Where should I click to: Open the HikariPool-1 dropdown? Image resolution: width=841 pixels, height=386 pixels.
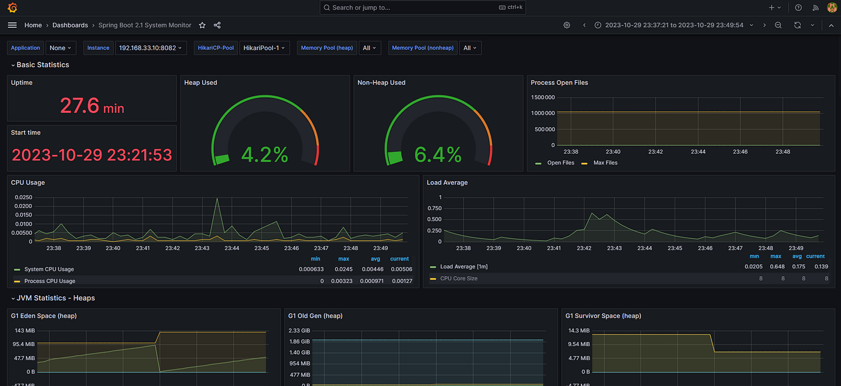click(265, 48)
